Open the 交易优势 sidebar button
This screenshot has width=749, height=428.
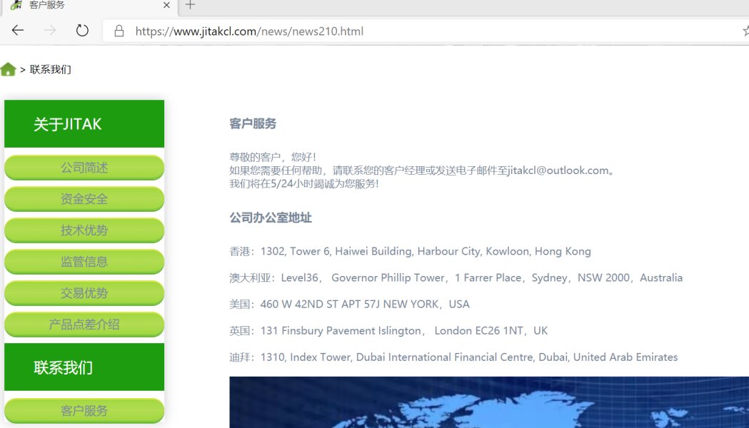tap(84, 293)
